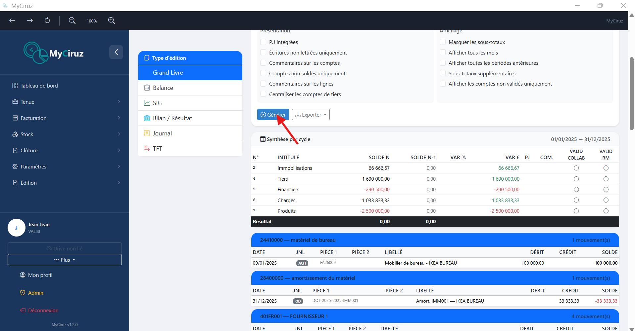Click the Jean Jean avatar
The image size is (635, 331).
pos(17,228)
